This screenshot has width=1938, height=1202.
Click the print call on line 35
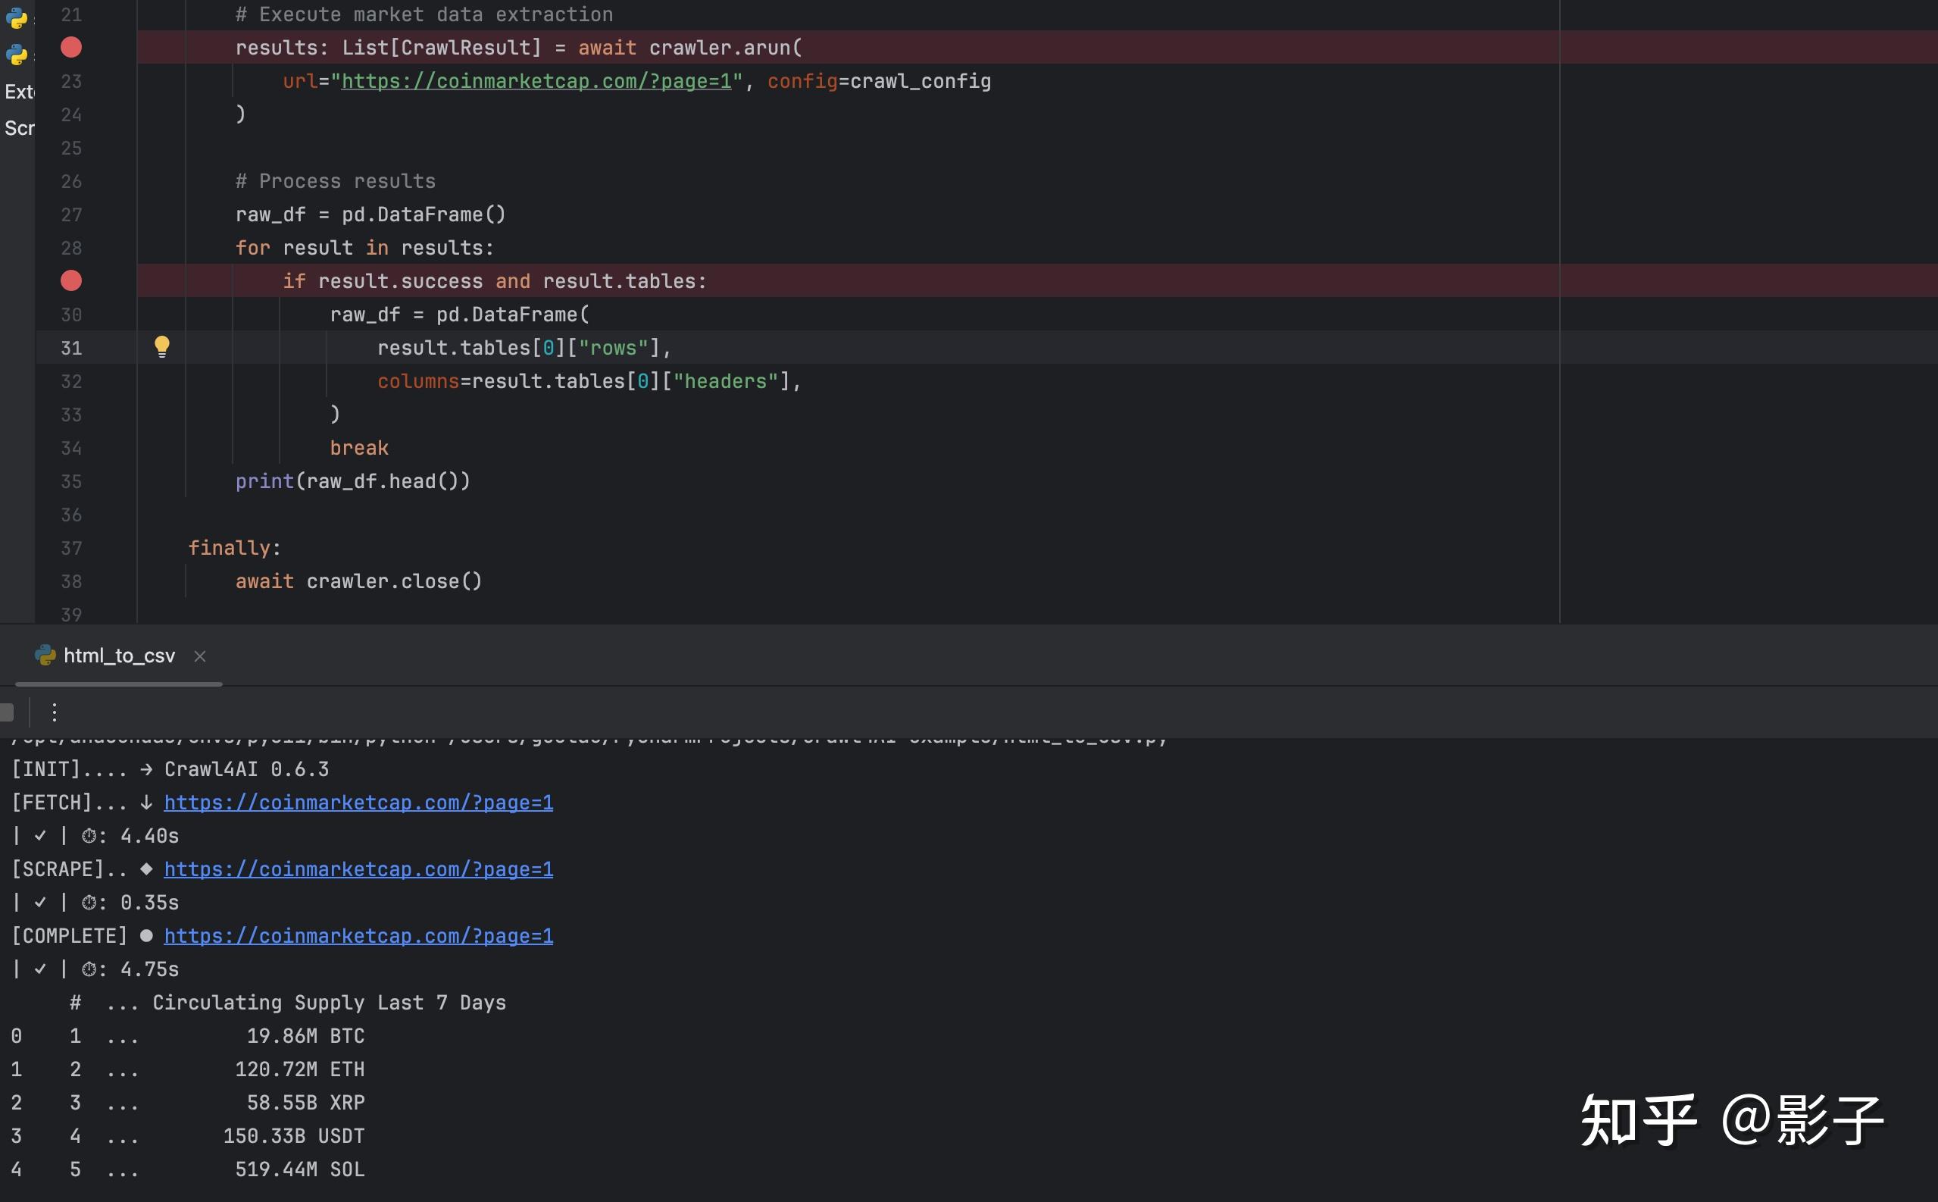click(264, 482)
